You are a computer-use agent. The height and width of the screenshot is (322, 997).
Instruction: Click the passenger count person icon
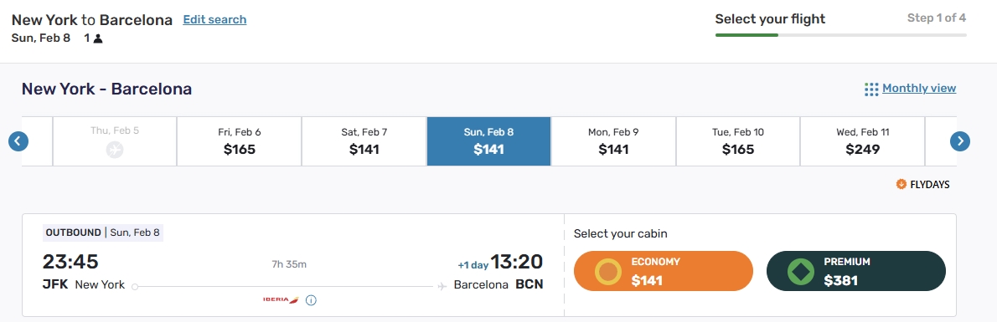pyautogui.click(x=98, y=38)
